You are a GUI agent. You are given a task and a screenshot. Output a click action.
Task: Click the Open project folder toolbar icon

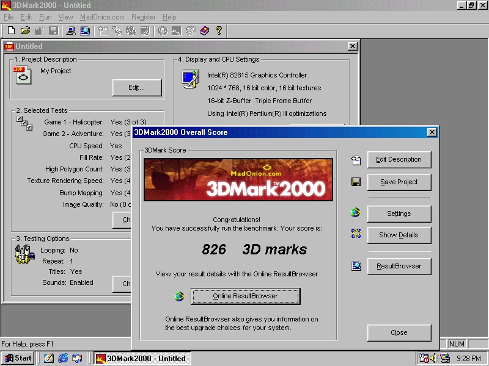[x=25, y=30]
